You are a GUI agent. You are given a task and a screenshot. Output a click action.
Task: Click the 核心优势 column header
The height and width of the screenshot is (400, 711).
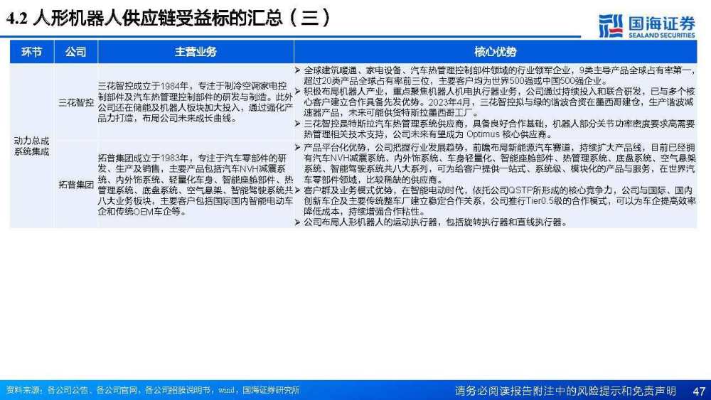point(495,52)
